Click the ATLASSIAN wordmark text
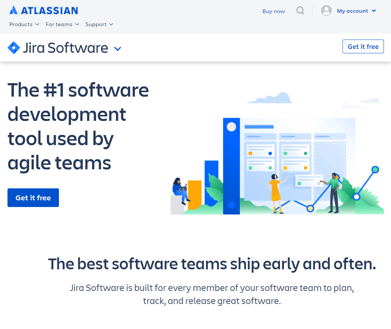The image size is (391, 329). (49, 10)
